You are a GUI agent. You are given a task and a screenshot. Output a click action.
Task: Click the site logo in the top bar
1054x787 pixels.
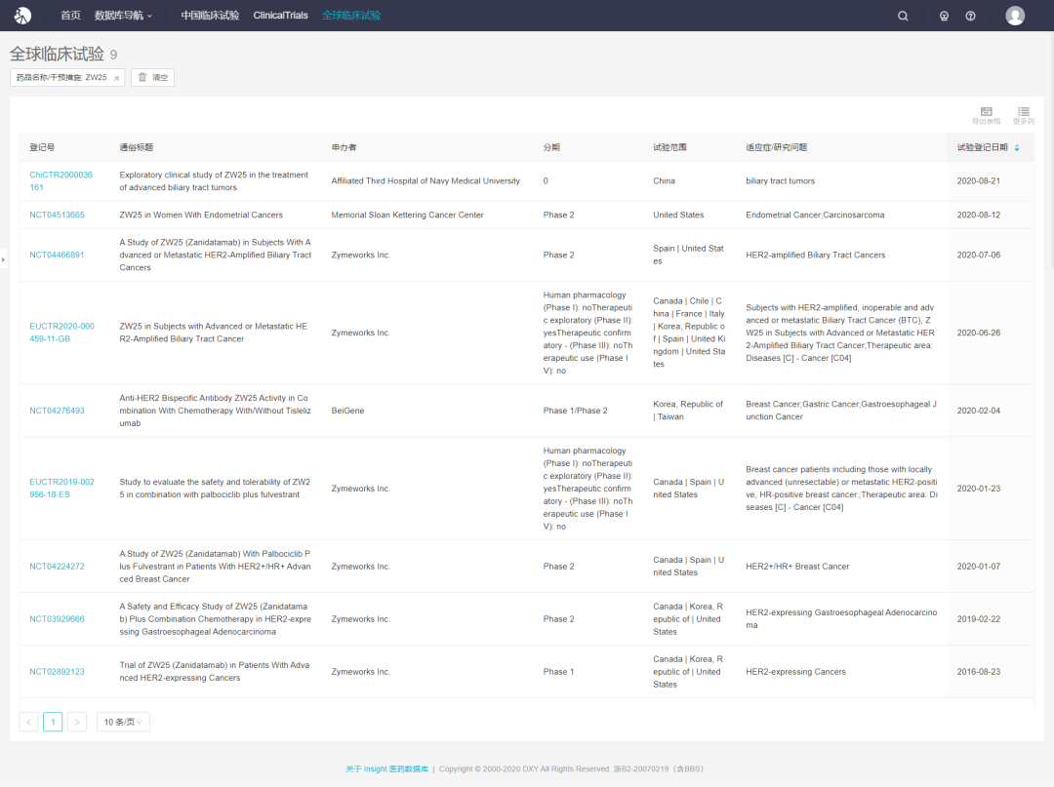(x=22, y=16)
